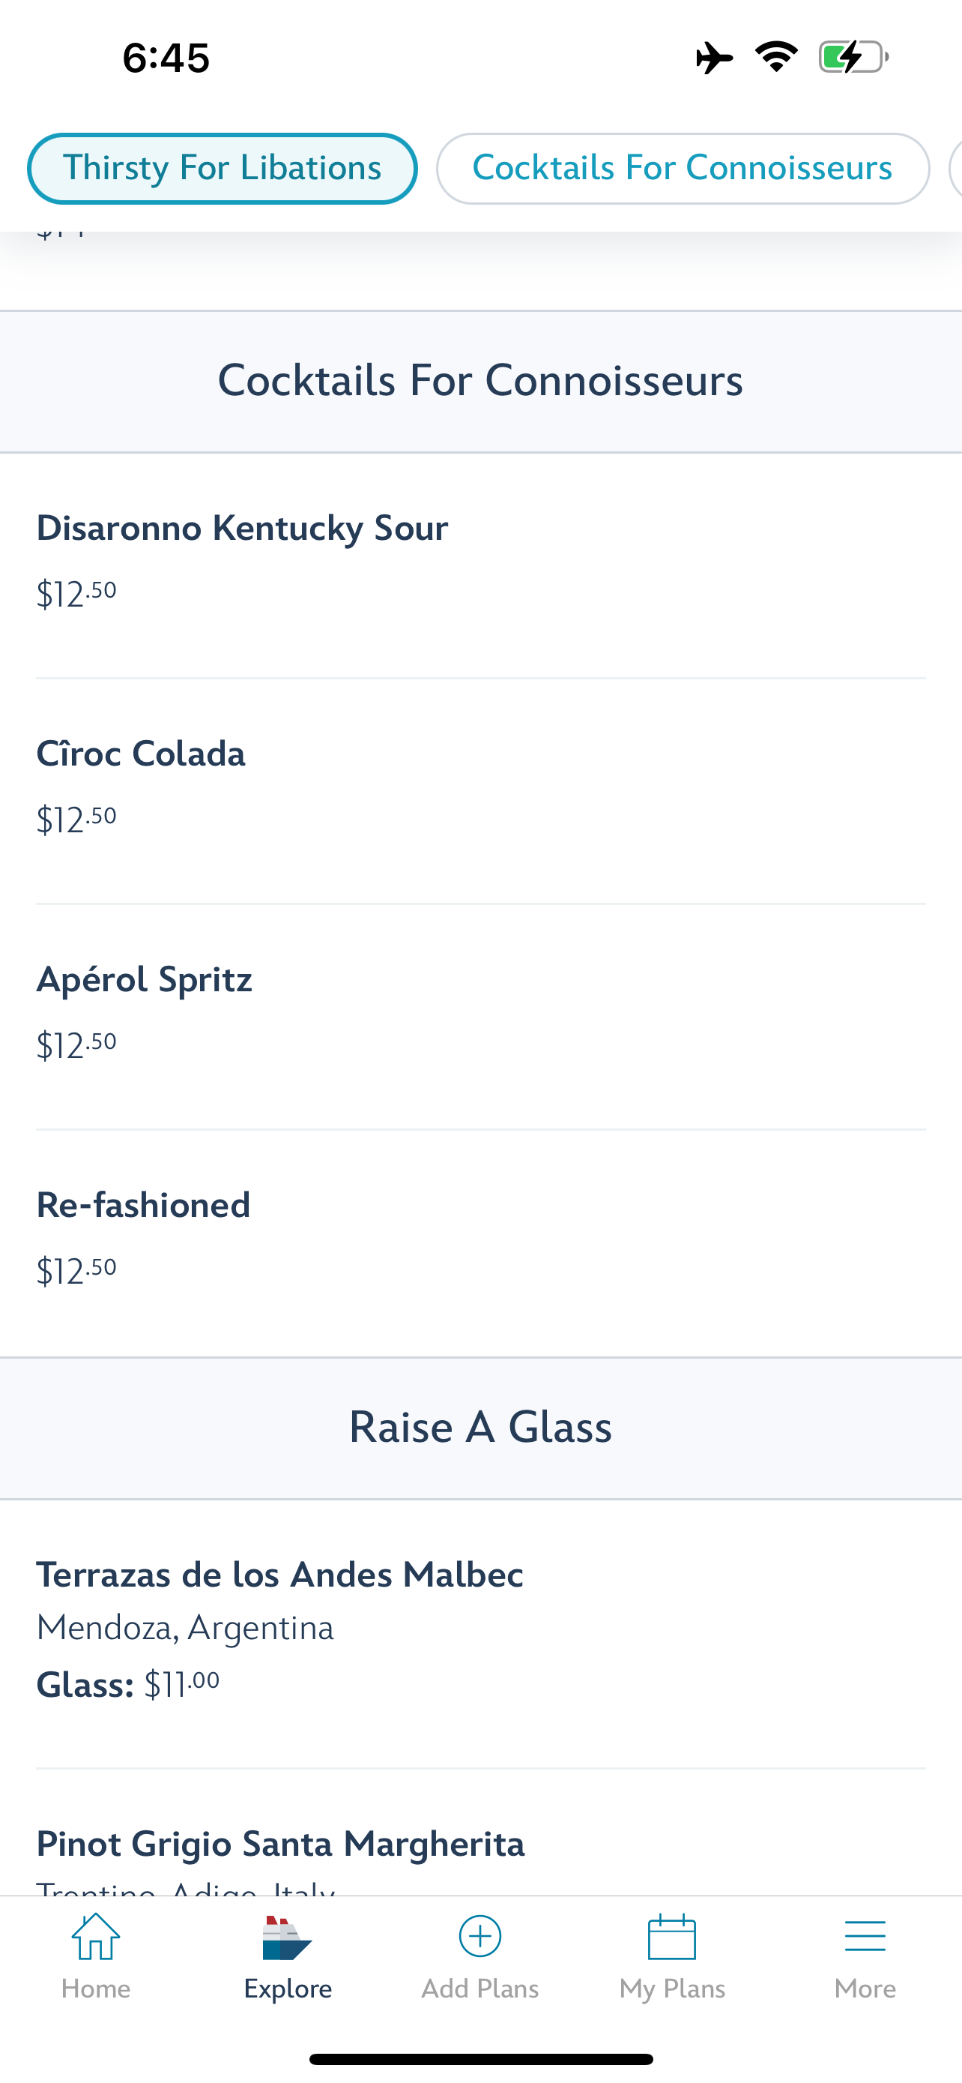Tap the Raise A Glass section header
The image size is (962, 2083).
[x=480, y=1427]
